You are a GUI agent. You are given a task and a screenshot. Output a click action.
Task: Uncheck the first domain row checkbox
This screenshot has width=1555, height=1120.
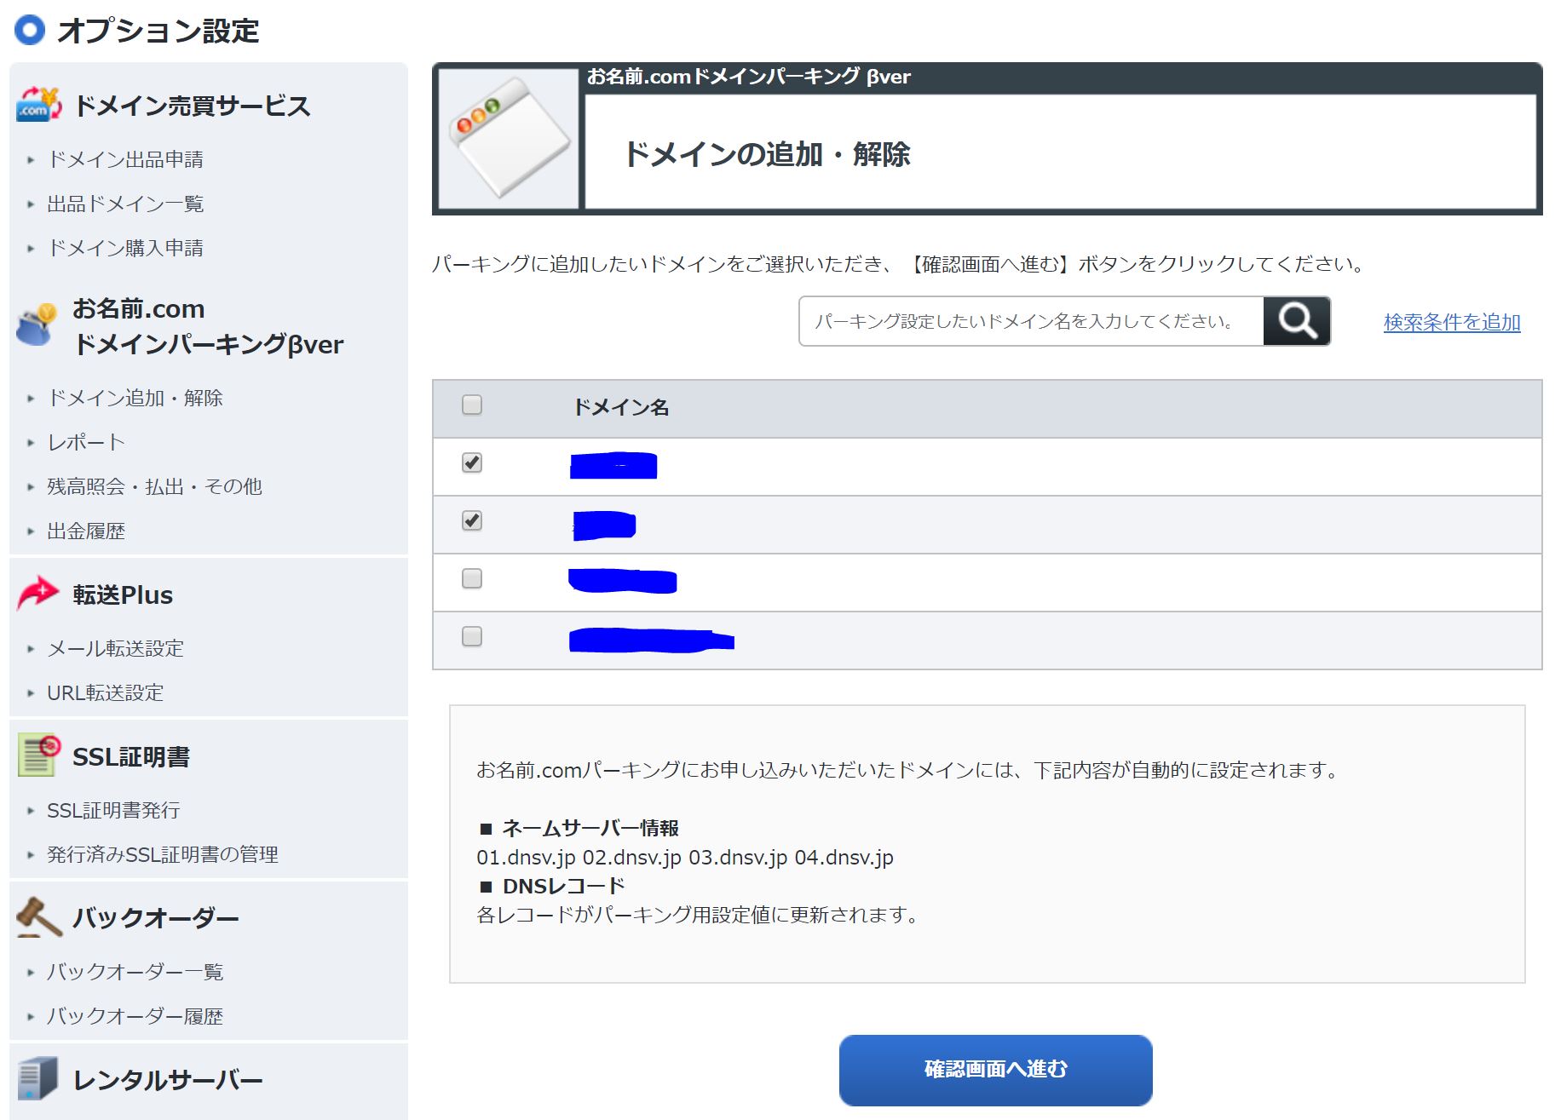471,462
